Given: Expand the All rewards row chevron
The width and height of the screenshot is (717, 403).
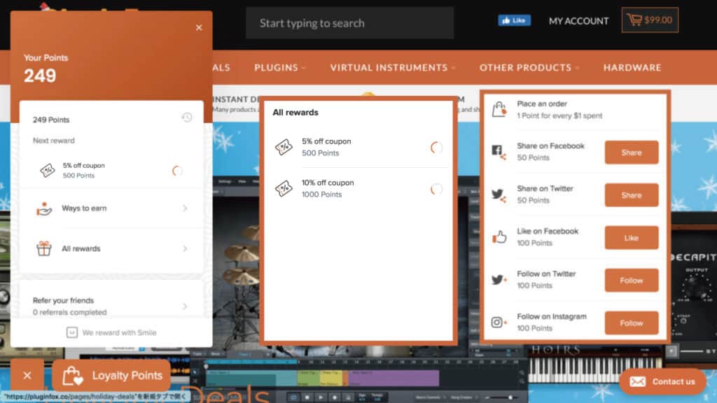Looking at the screenshot, I should [185, 248].
